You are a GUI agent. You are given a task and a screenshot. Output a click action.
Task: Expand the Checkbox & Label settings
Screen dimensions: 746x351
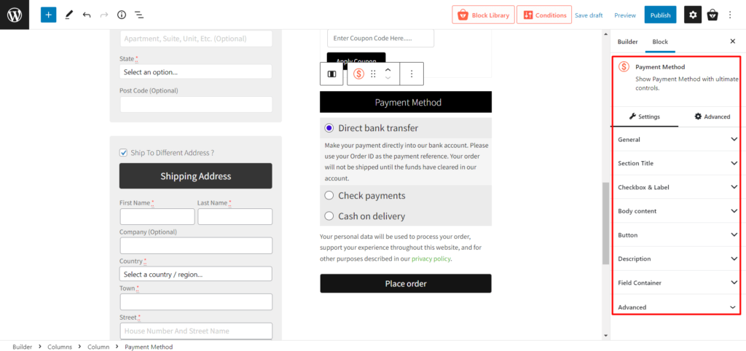(677, 187)
